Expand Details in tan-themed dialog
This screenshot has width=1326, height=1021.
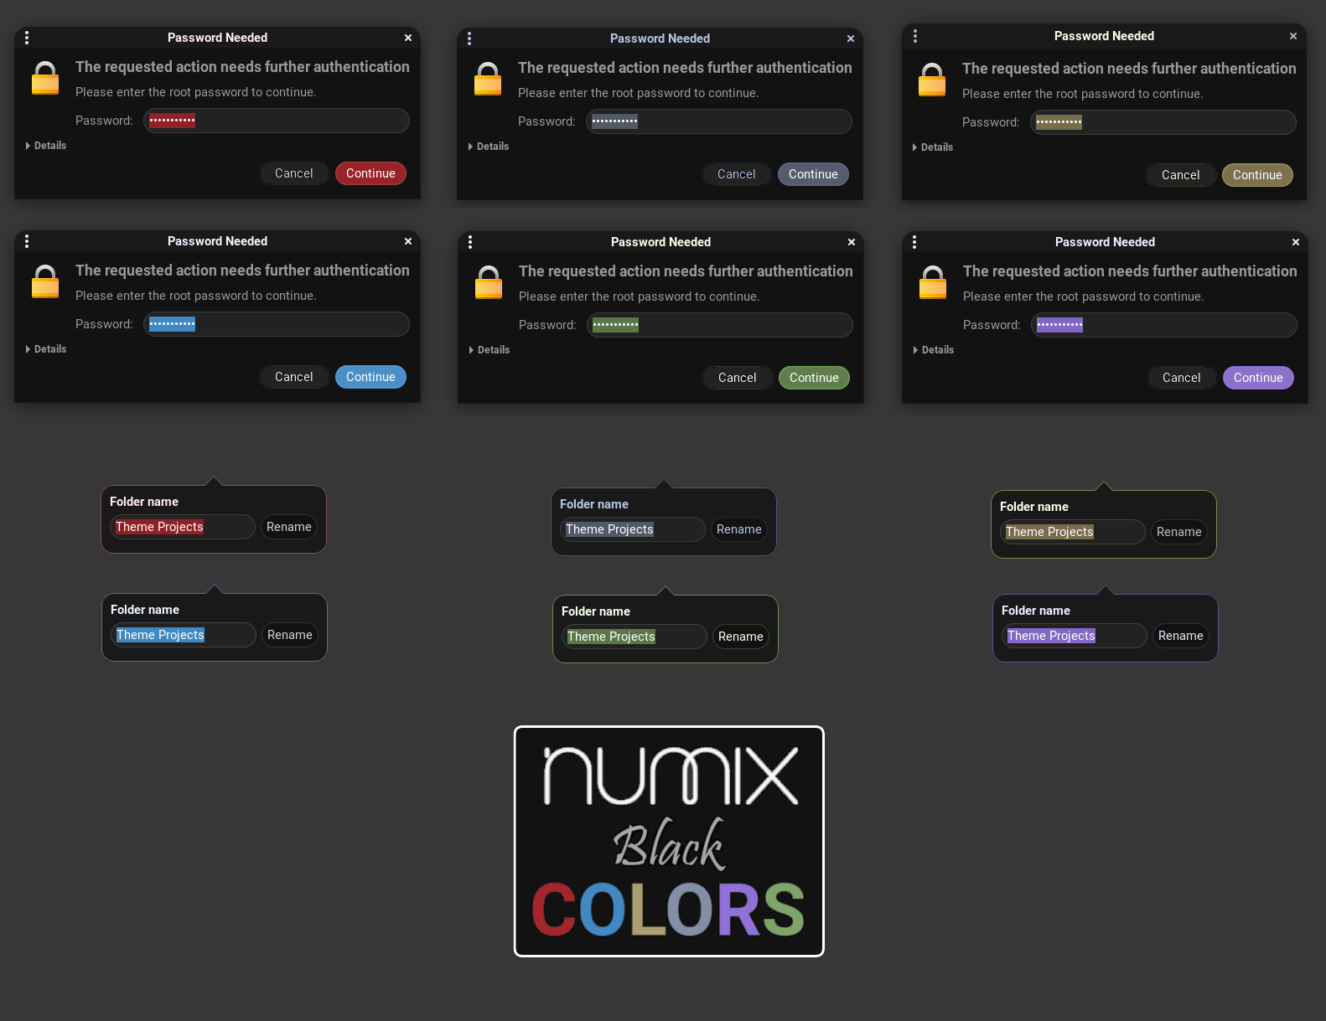[933, 147]
